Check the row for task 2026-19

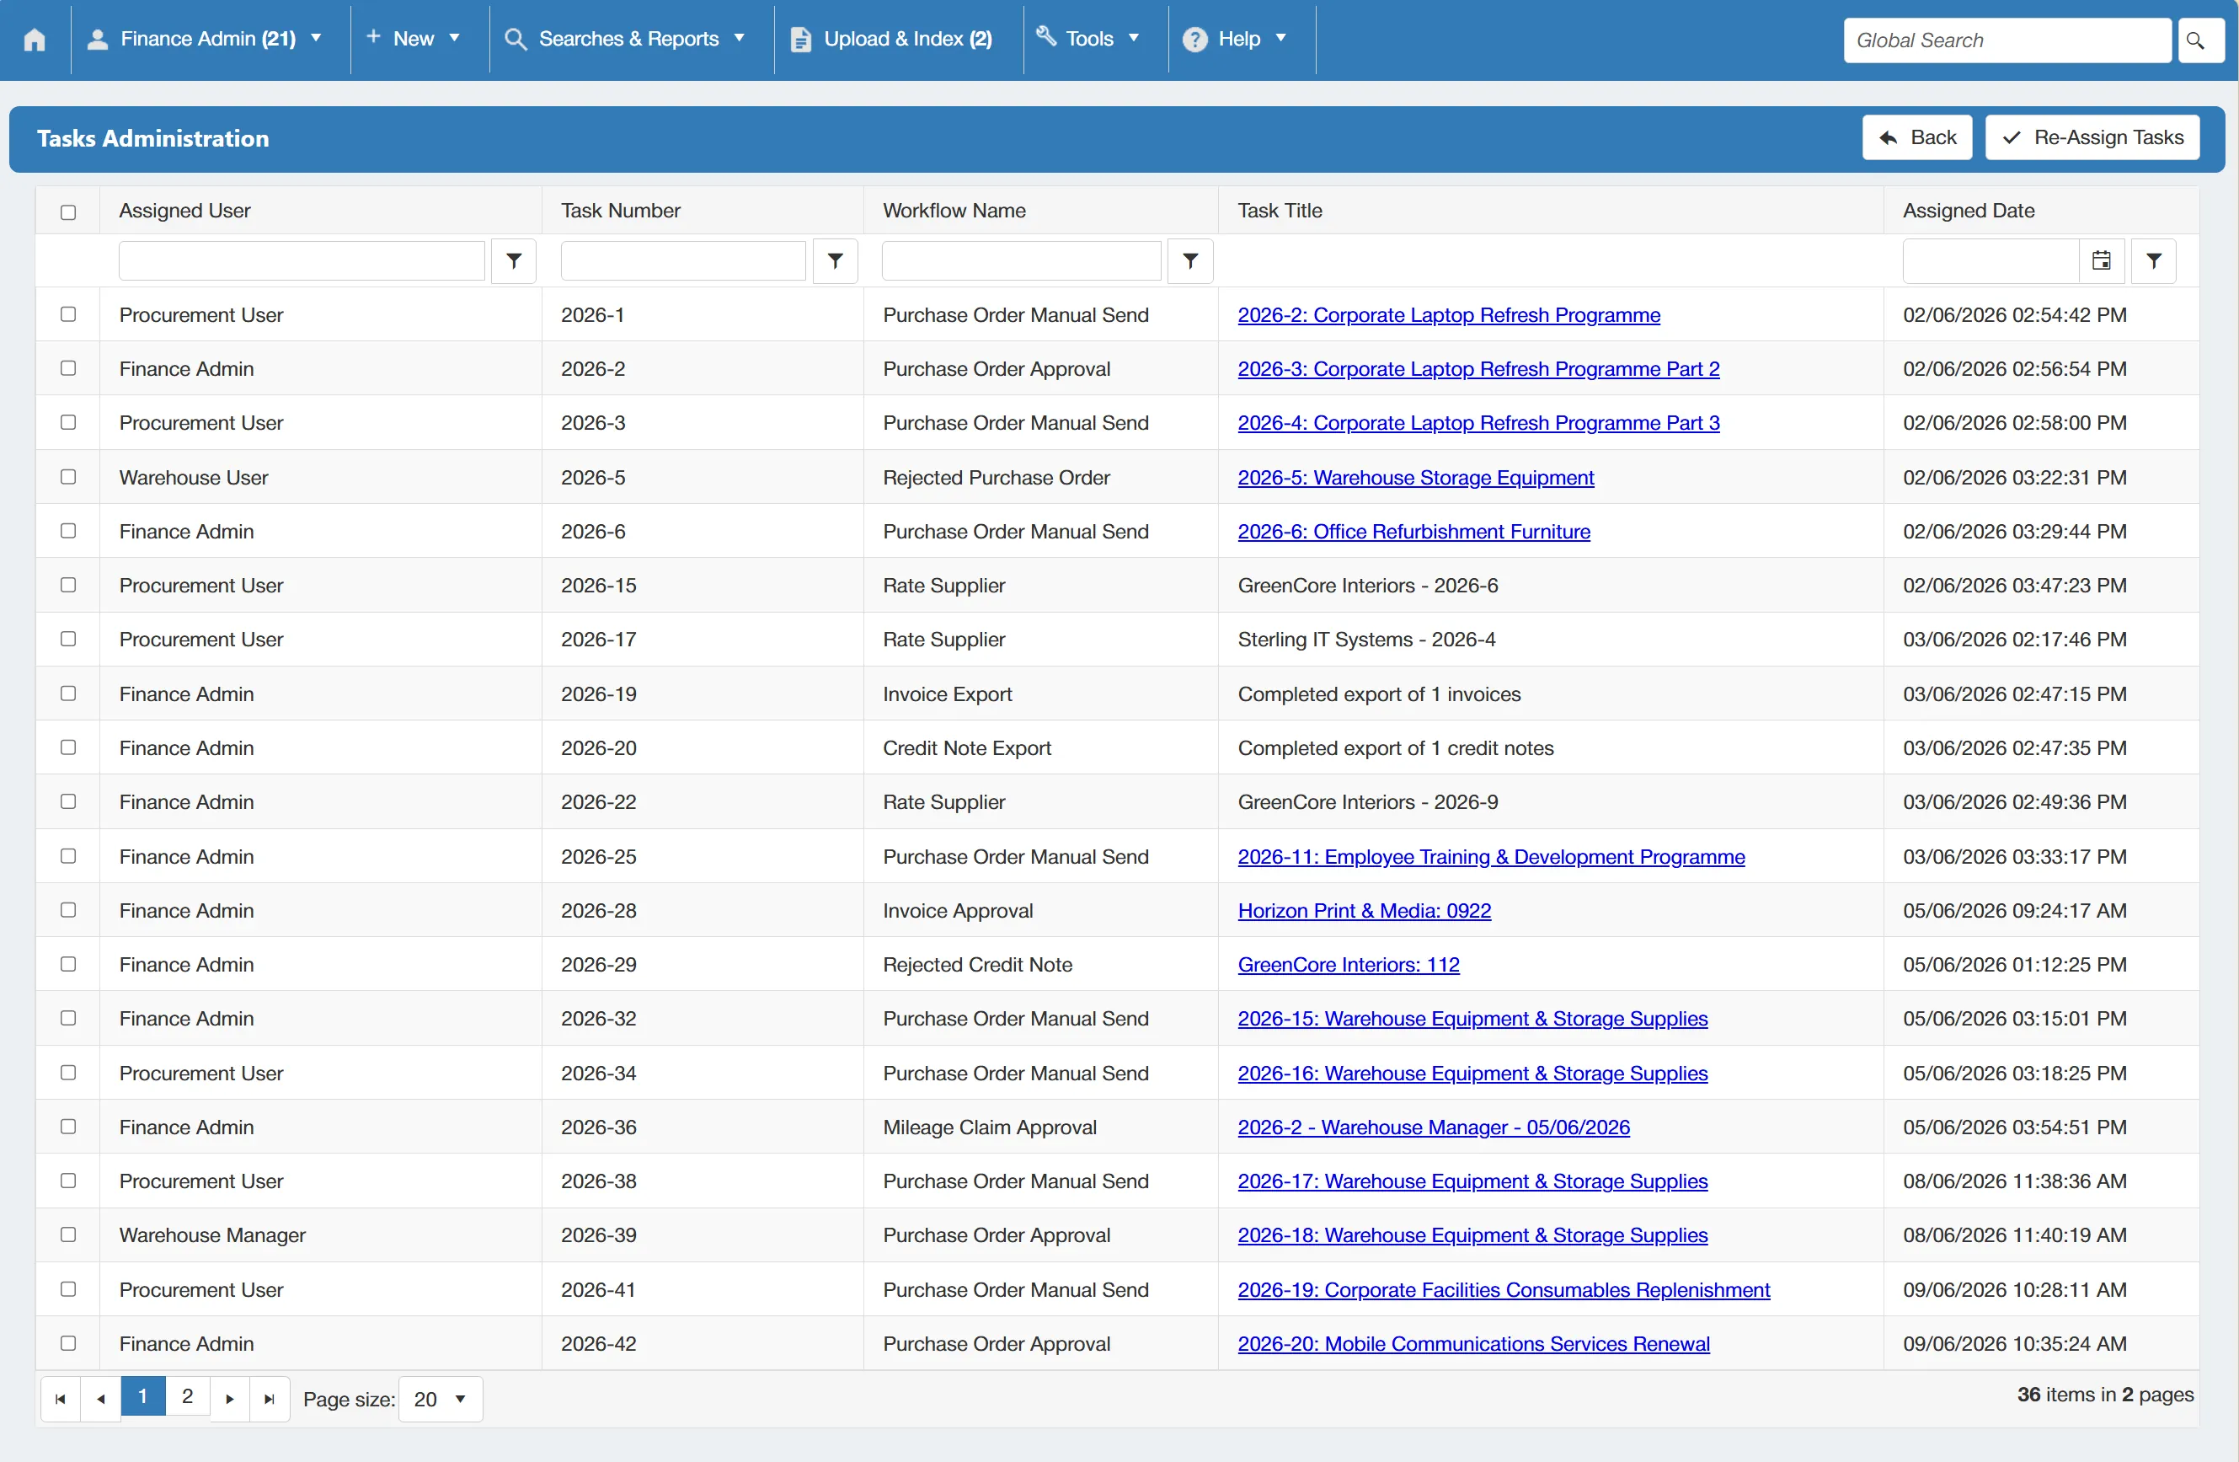tap(67, 694)
